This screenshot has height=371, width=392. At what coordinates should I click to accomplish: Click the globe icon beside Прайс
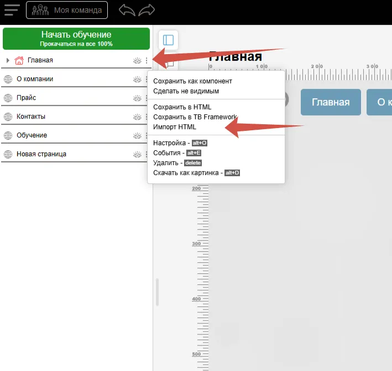(x=8, y=98)
